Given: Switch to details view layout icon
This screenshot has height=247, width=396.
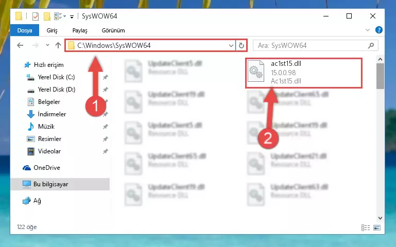Looking at the screenshot, I should 366,227.
